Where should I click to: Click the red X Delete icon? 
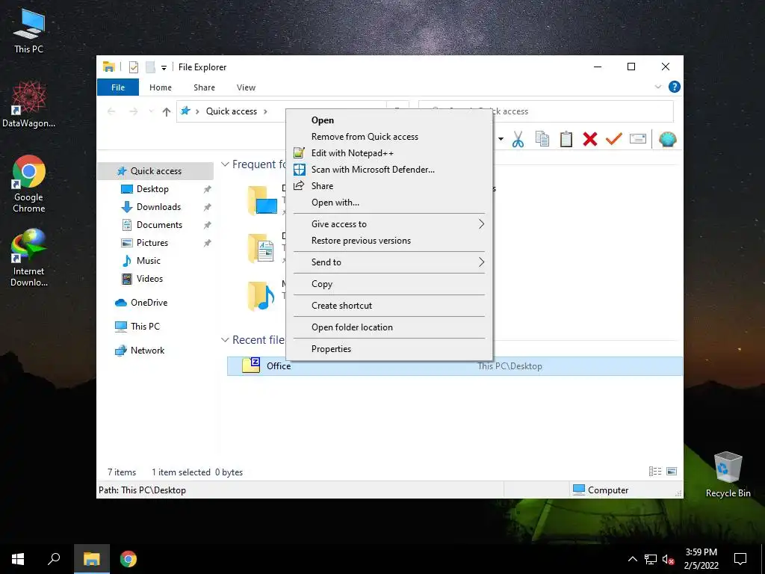590,139
